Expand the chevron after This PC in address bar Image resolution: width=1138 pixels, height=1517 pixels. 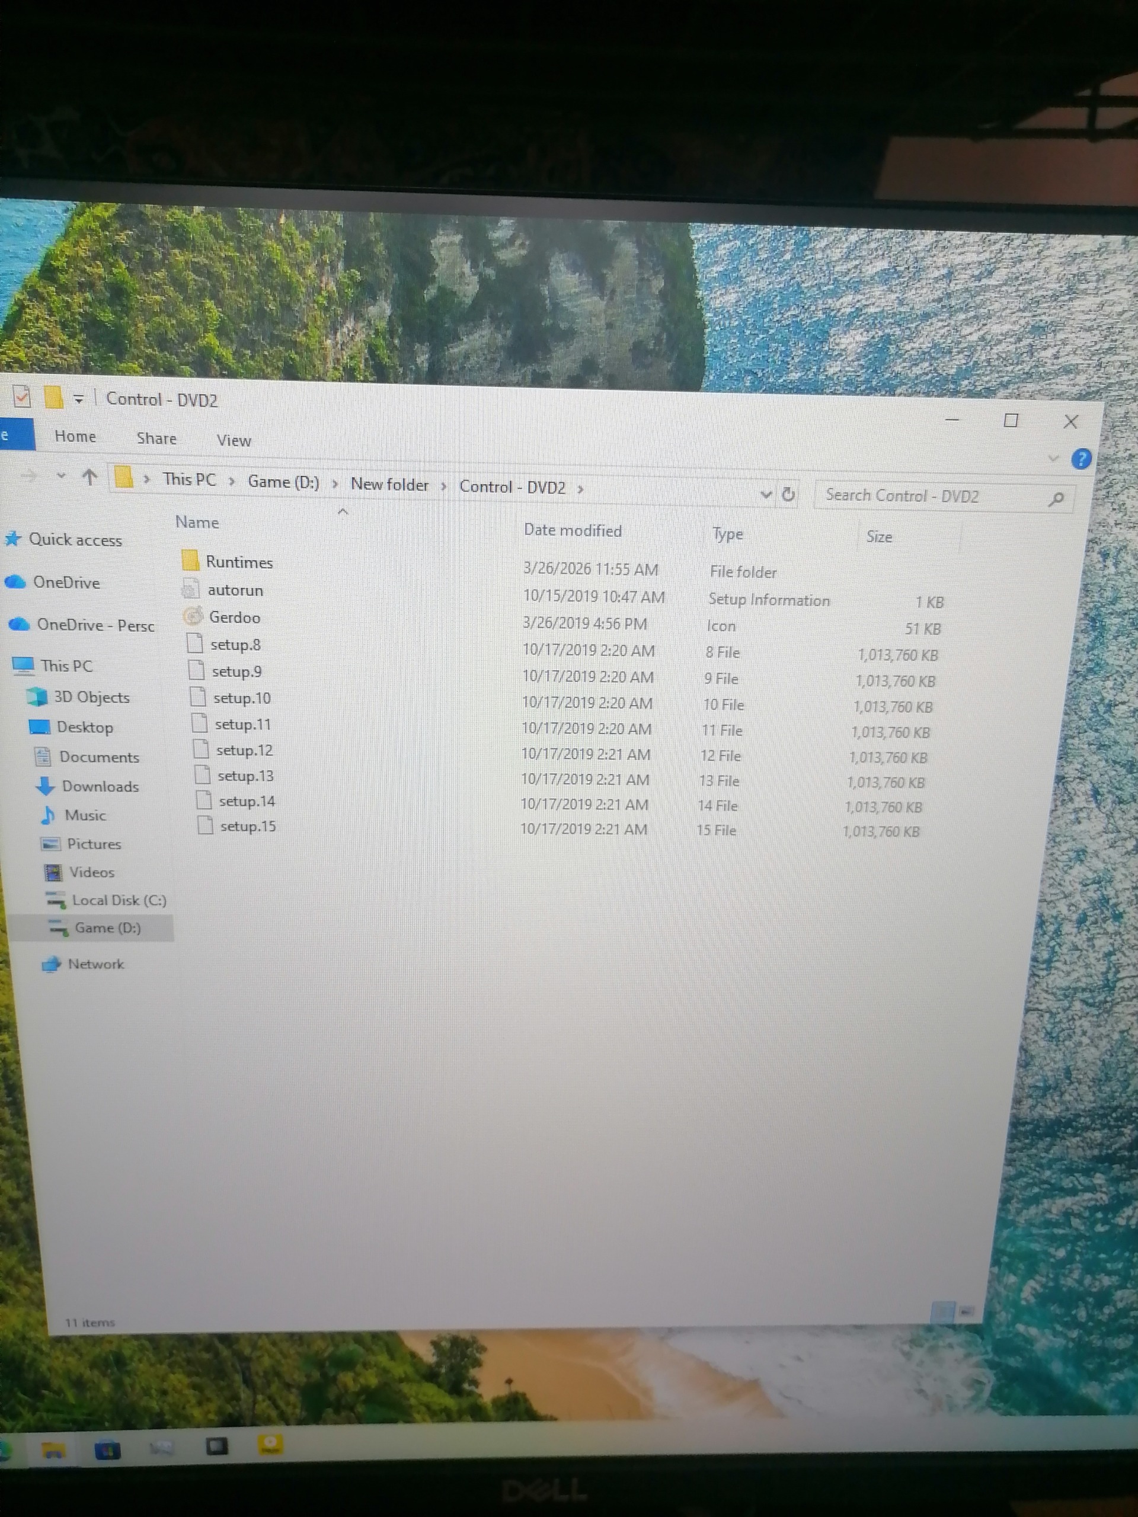pyautogui.click(x=232, y=481)
